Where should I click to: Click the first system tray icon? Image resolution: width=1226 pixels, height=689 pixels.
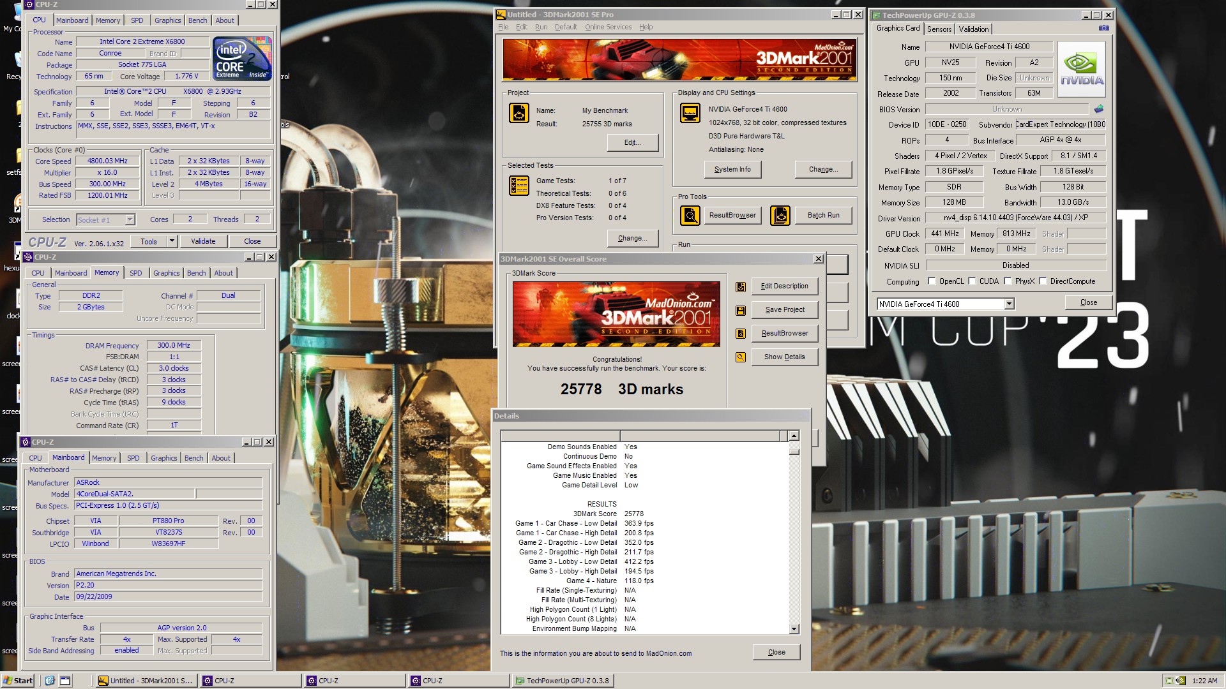pos(1169,681)
